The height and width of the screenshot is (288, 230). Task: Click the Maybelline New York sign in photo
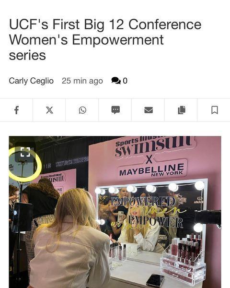coord(152,170)
